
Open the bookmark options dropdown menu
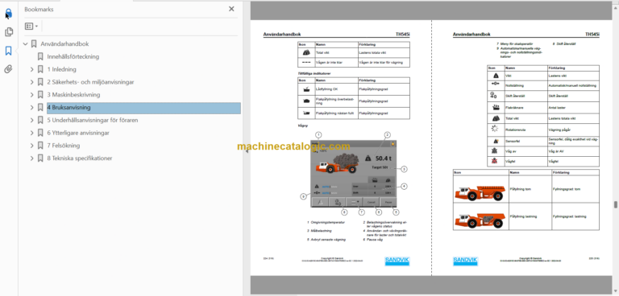pyautogui.click(x=31, y=27)
